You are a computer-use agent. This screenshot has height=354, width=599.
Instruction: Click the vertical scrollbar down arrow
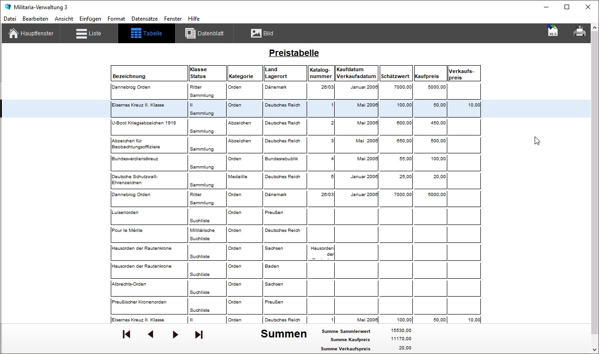595,349
